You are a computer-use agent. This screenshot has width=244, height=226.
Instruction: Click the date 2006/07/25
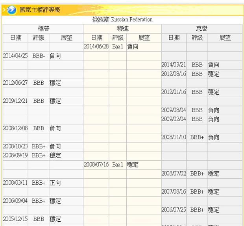pyautogui.click(x=174, y=210)
